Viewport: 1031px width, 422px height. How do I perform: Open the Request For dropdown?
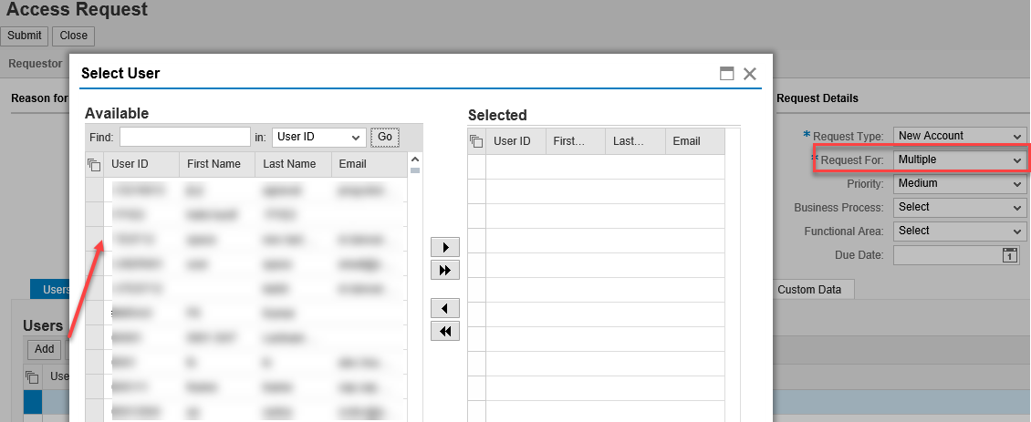(x=959, y=160)
